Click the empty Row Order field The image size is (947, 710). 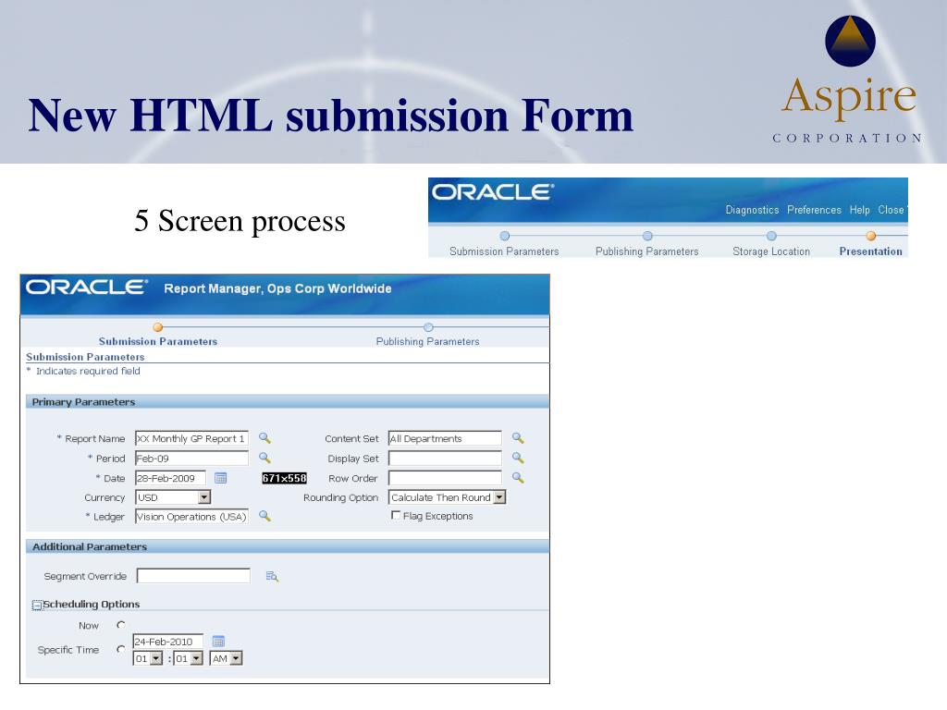[445, 478]
